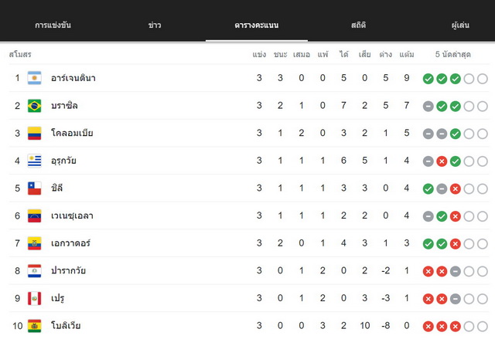
Task: Click Bolivia's third red loss indicator
Action: tap(456, 327)
